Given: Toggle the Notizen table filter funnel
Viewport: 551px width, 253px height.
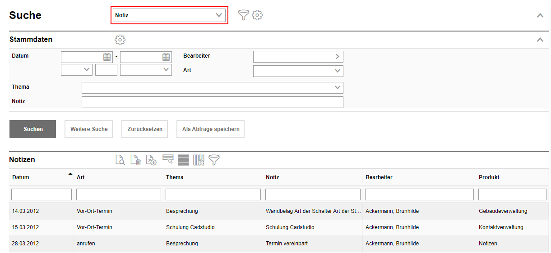Looking at the screenshot, I should [214, 160].
